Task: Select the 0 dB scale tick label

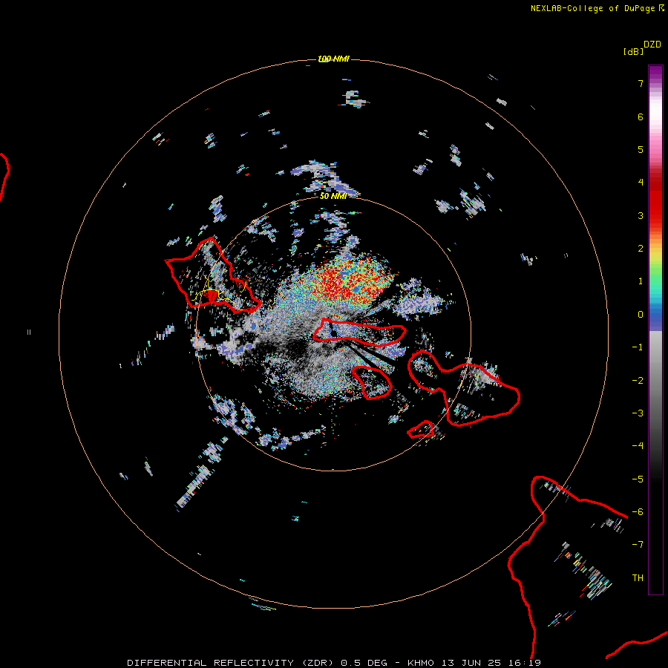Action: coord(641,315)
